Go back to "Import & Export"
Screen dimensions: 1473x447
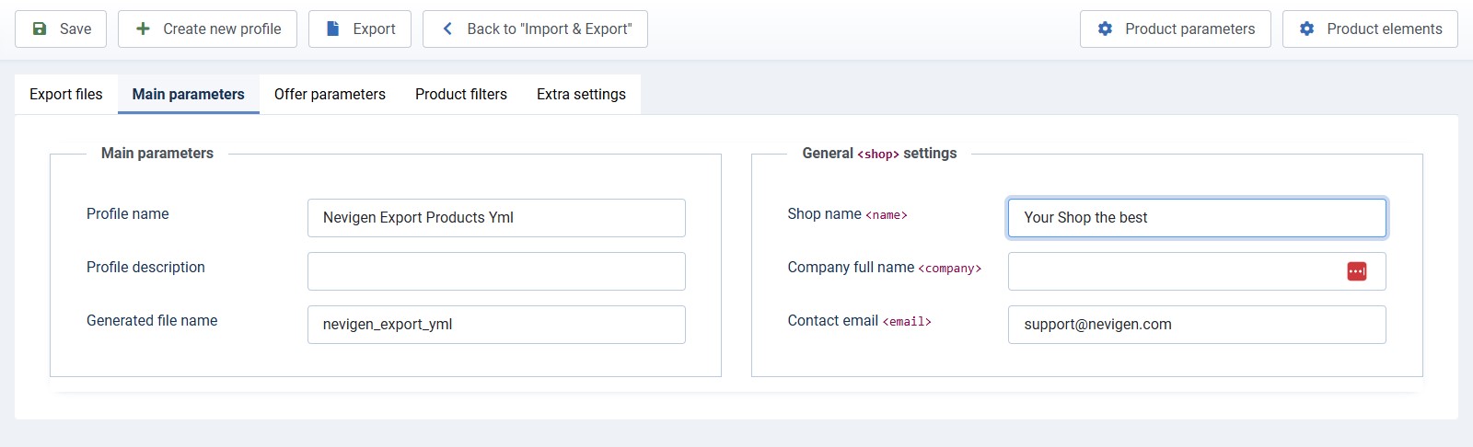pos(535,29)
